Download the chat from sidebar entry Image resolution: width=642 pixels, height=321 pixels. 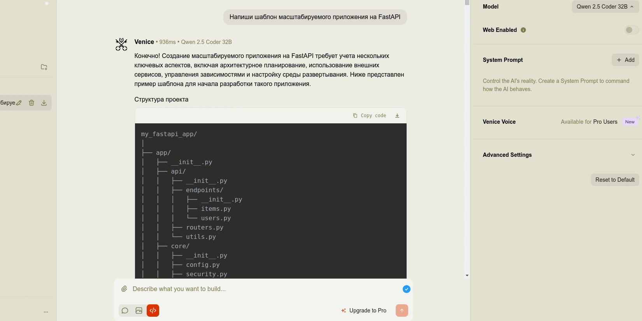44,103
